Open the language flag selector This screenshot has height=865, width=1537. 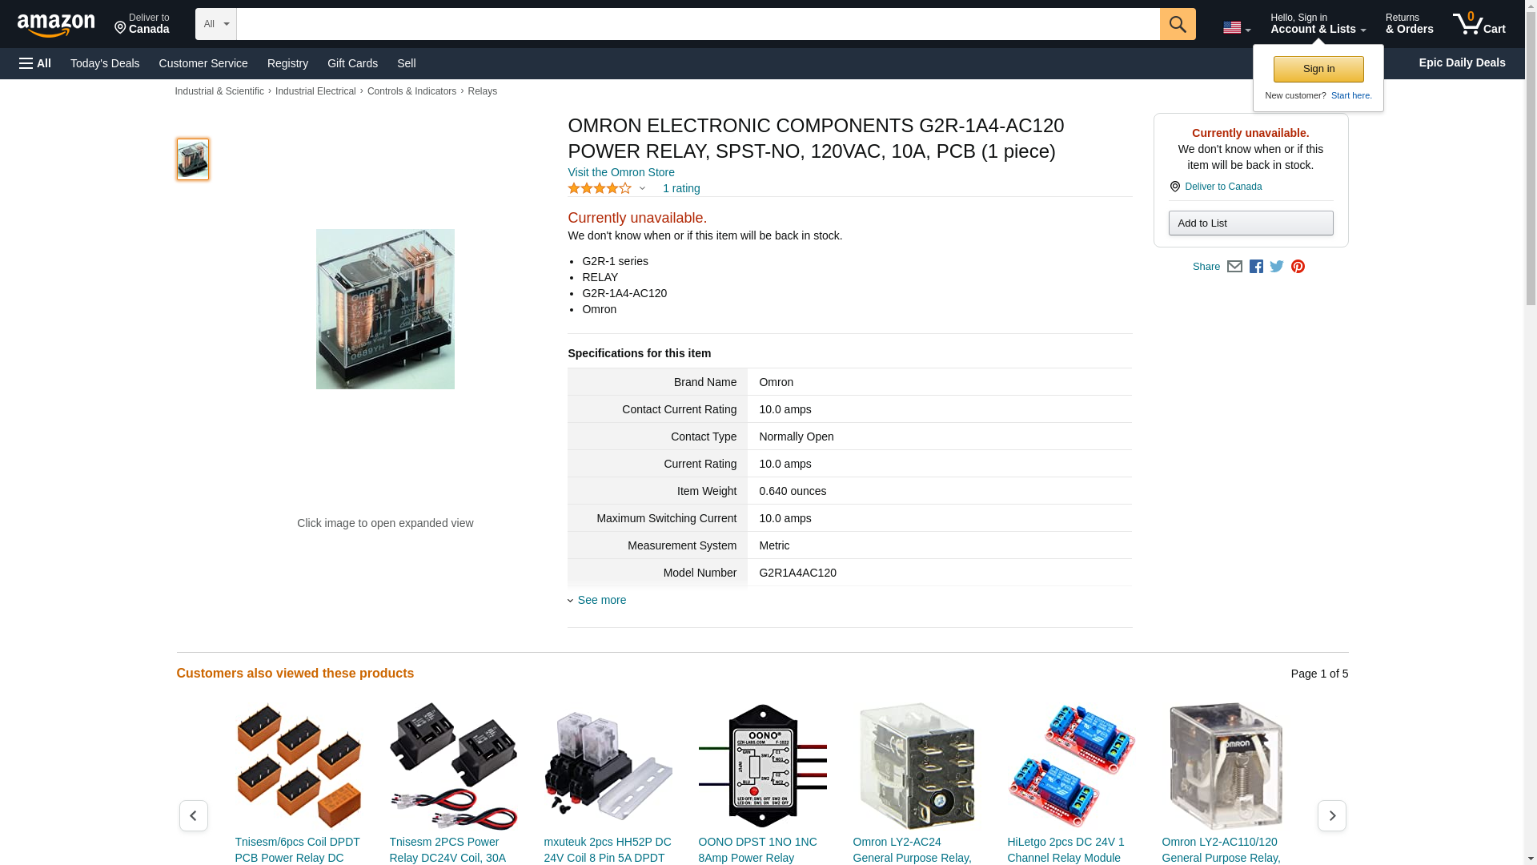pyautogui.click(x=1236, y=28)
